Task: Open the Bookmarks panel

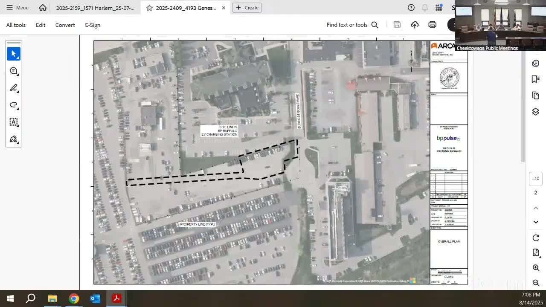Action: 536,79
